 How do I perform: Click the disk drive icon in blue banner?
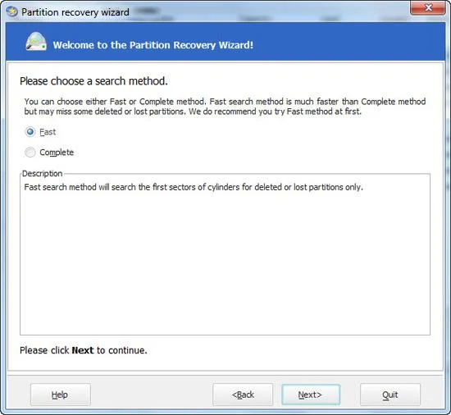tap(36, 41)
